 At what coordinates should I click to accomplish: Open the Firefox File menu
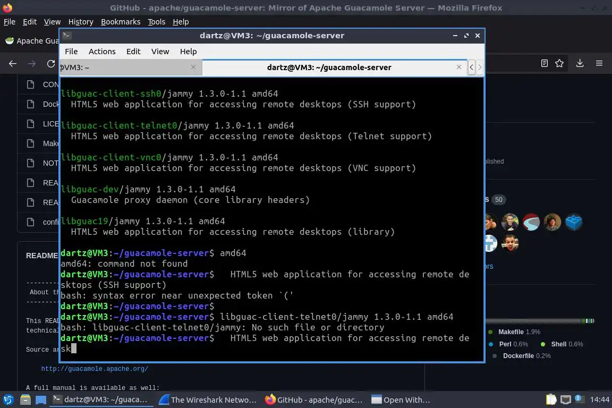[10, 22]
